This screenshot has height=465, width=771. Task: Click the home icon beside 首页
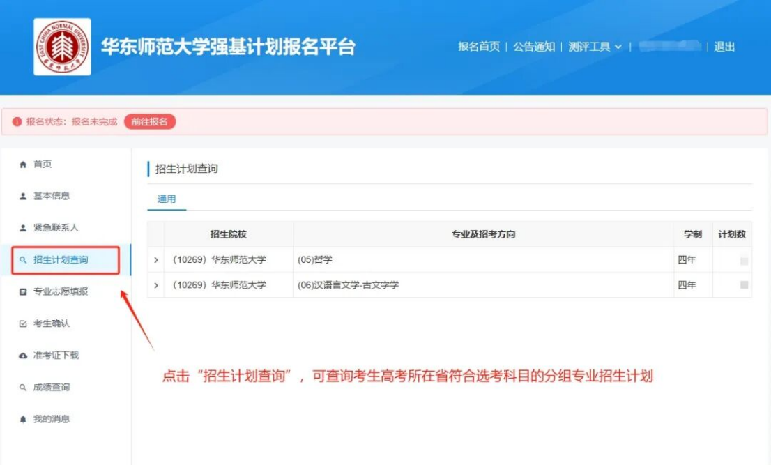(23, 165)
